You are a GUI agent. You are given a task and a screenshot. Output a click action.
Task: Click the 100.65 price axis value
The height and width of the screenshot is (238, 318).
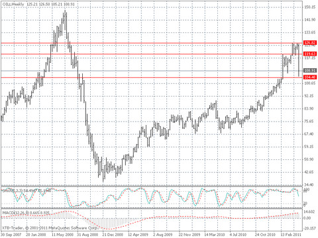tap(310, 83)
